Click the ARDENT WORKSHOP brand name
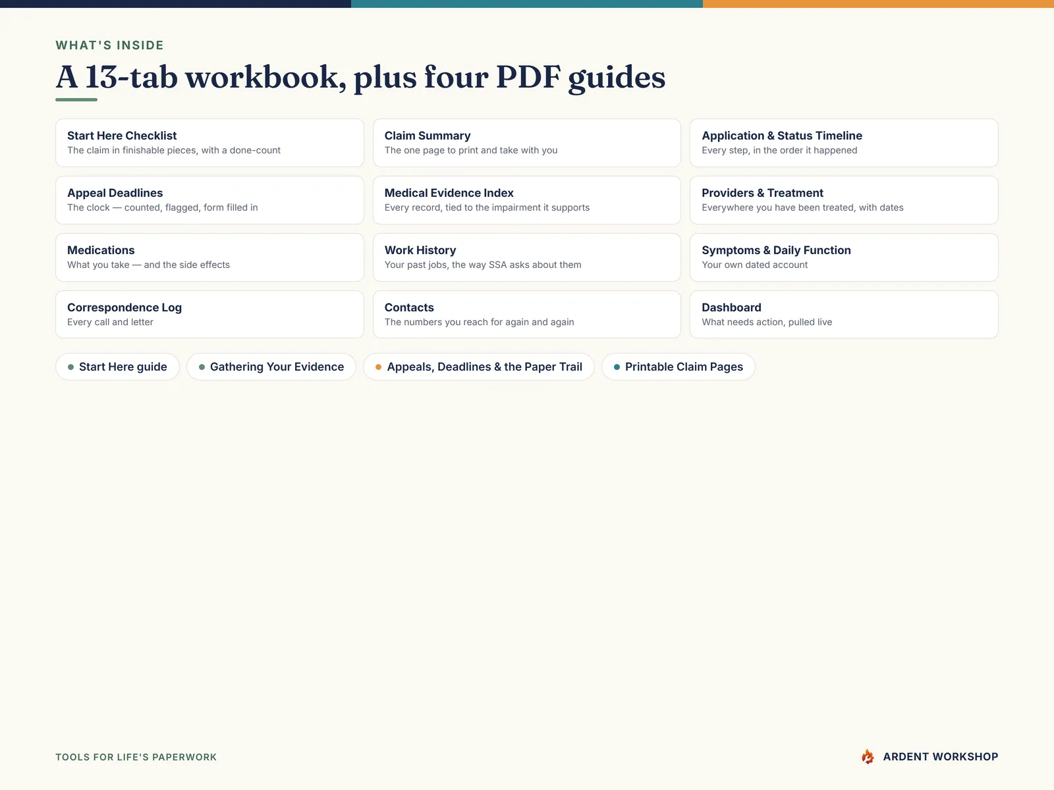This screenshot has width=1054, height=790. 941,757
